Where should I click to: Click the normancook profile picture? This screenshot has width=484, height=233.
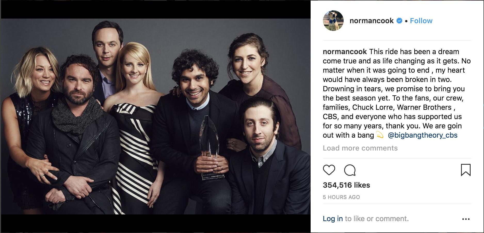pyautogui.click(x=333, y=21)
